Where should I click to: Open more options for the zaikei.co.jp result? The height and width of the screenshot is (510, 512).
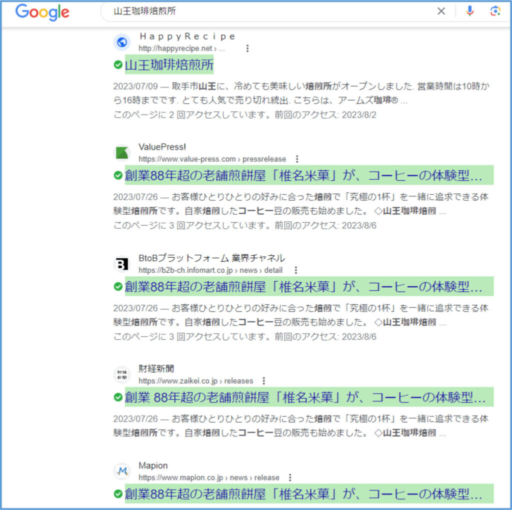[263, 381]
